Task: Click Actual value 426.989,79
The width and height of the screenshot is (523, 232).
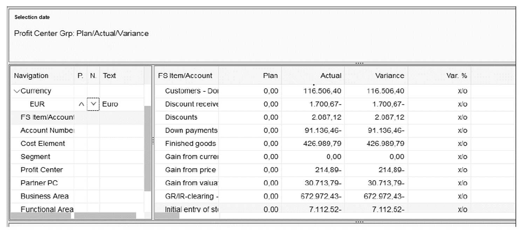Action: [322, 143]
